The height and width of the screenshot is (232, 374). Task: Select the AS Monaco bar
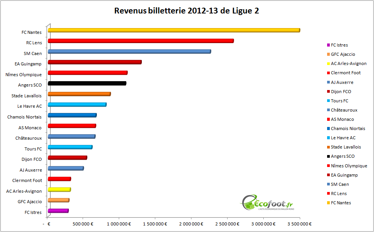click(72, 126)
